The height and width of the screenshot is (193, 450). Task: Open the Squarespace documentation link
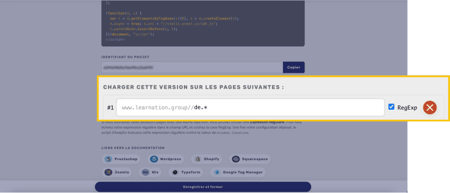(x=249, y=159)
